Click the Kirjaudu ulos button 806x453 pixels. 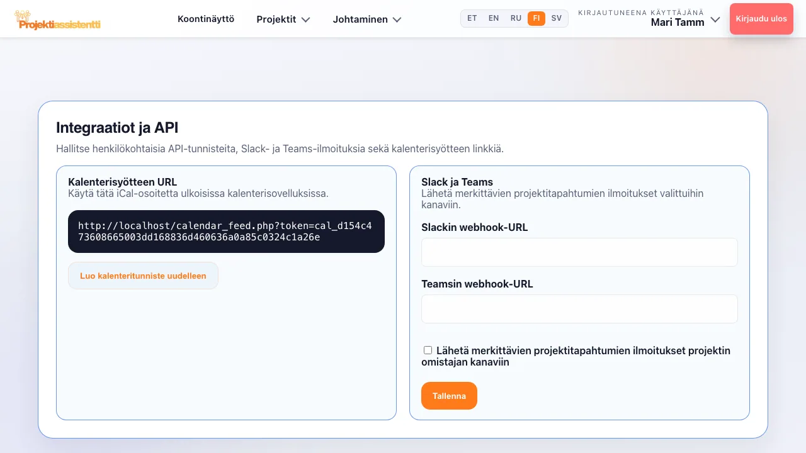761,19
